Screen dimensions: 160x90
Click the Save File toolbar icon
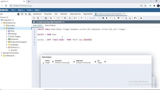(x=38, y=18)
